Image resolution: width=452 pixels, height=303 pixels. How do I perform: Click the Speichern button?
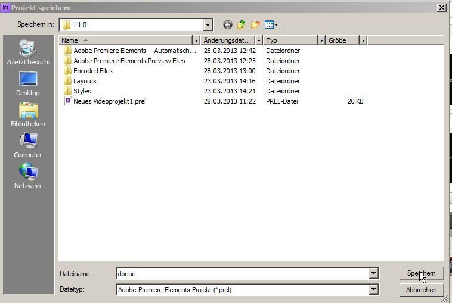pyautogui.click(x=422, y=273)
